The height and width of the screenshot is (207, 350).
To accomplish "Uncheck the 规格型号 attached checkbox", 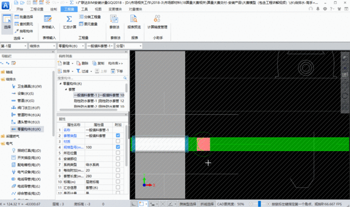I will pos(118,147).
